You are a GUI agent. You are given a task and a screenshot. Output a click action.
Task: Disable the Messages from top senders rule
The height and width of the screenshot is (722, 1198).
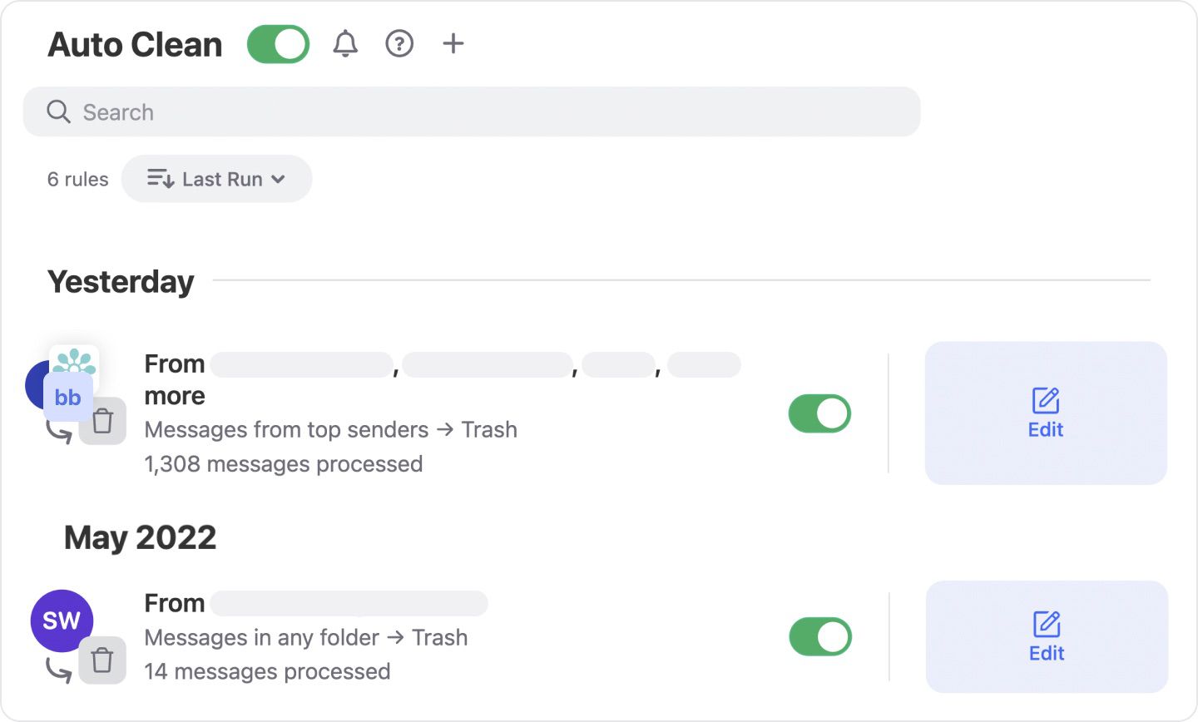pyautogui.click(x=819, y=413)
